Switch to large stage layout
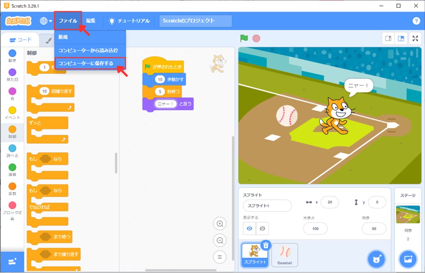This screenshot has height=273, width=425. pyautogui.click(x=401, y=39)
